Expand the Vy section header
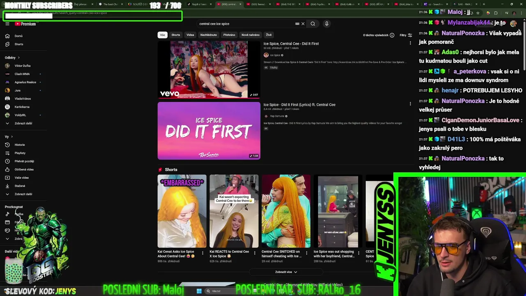 tap(9, 136)
